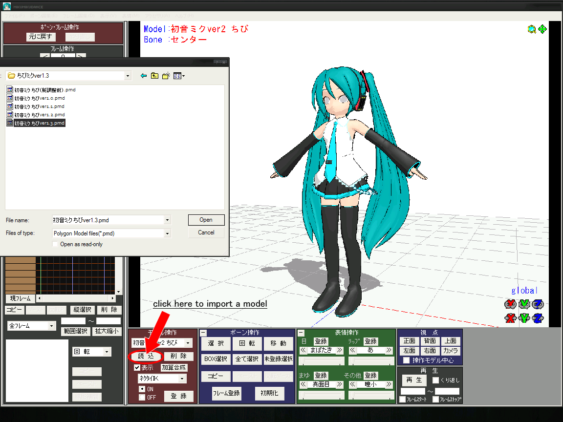Click the 現フレーム current frame button
This screenshot has width=563, height=422.
[21, 298]
